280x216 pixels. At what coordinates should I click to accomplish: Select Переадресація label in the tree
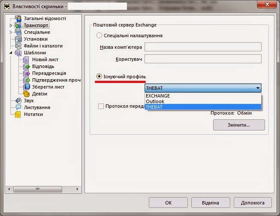pyautogui.click(x=49, y=73)
